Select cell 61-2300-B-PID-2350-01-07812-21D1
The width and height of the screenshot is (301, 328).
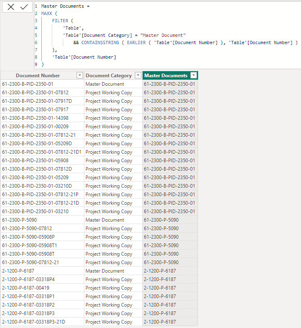coord(42,152)
